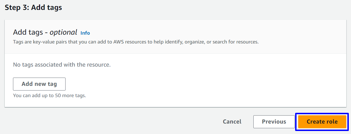Image resolution: width=351 pixels, height=134 pixels.
Task: Click the 'Step 3: Add tags' heading
Action: click(x=33, y=7)
